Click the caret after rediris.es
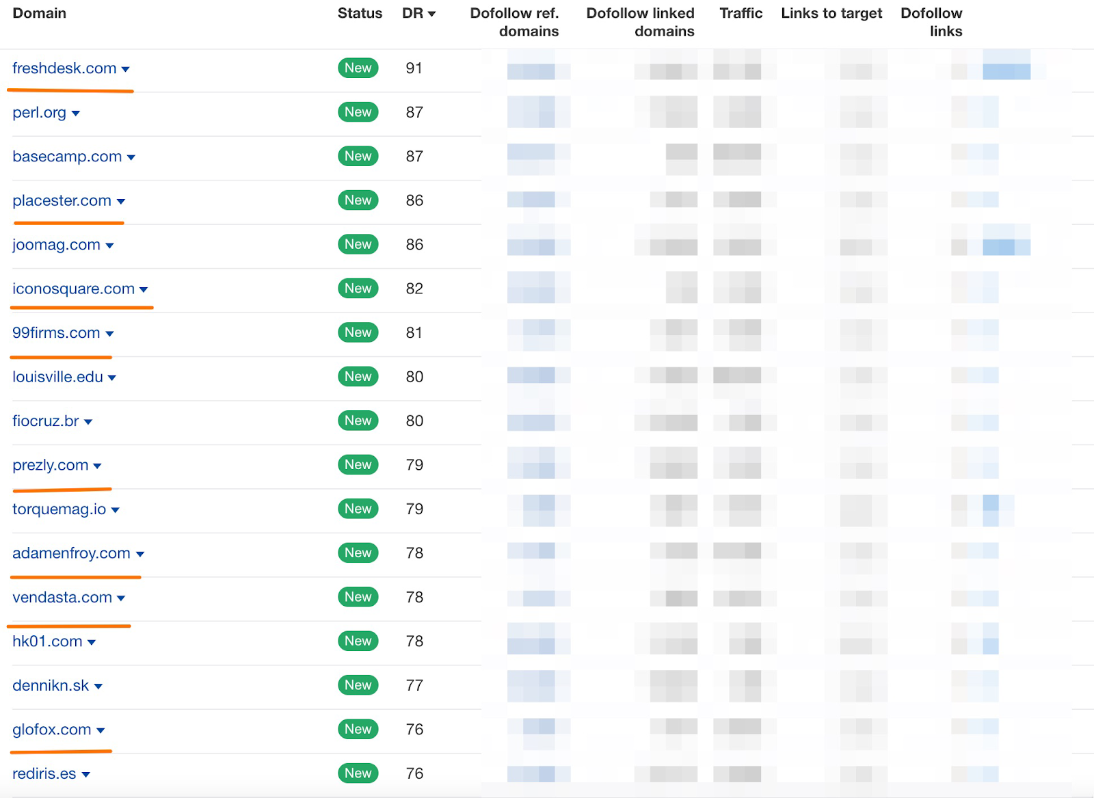 click(86, 775)
